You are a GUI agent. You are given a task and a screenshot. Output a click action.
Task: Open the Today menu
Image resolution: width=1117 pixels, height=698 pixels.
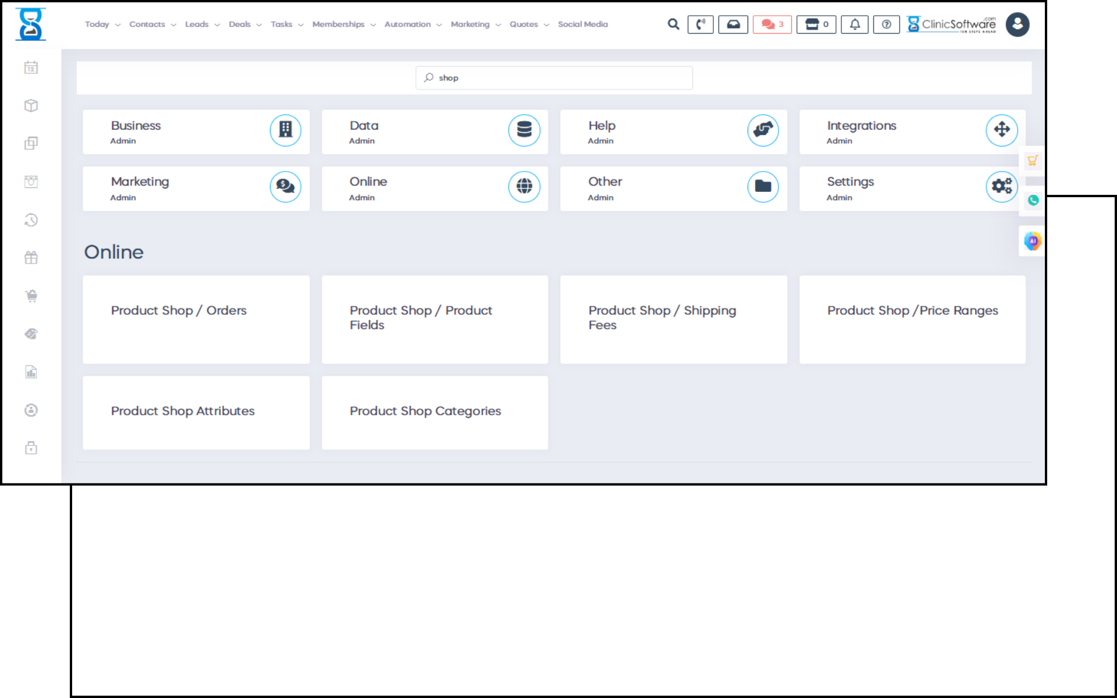[102, 24]
